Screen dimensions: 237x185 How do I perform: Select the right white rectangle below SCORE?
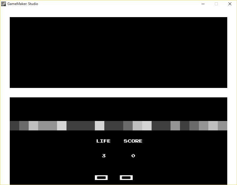(x=126, y=178)
